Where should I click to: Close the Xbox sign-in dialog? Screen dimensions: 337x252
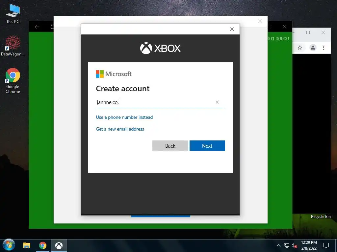[232, 29]
